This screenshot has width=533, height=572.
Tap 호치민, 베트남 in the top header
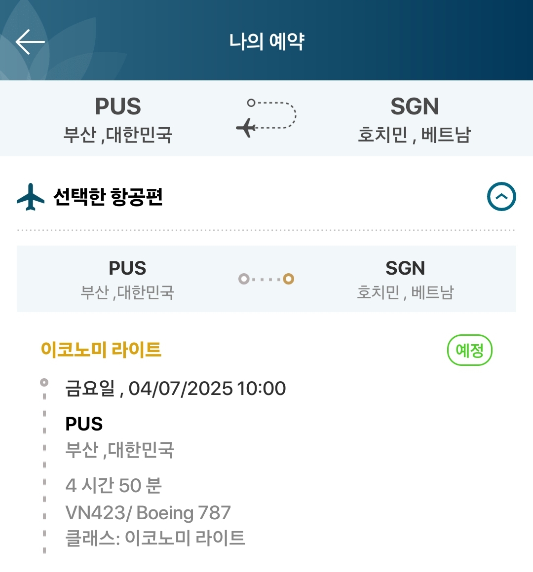coord(415,135)
